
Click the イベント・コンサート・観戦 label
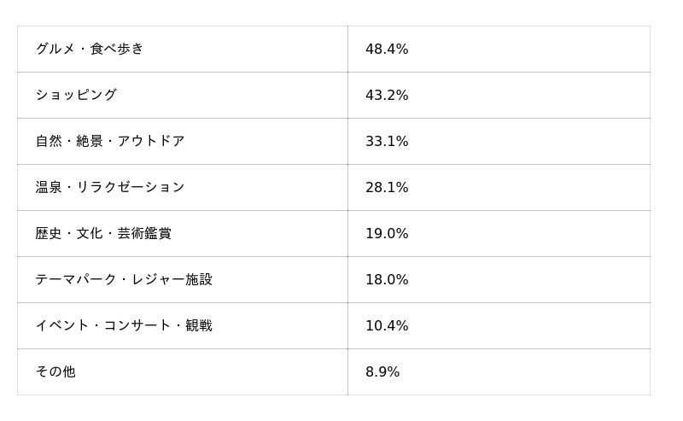(124, 325)
